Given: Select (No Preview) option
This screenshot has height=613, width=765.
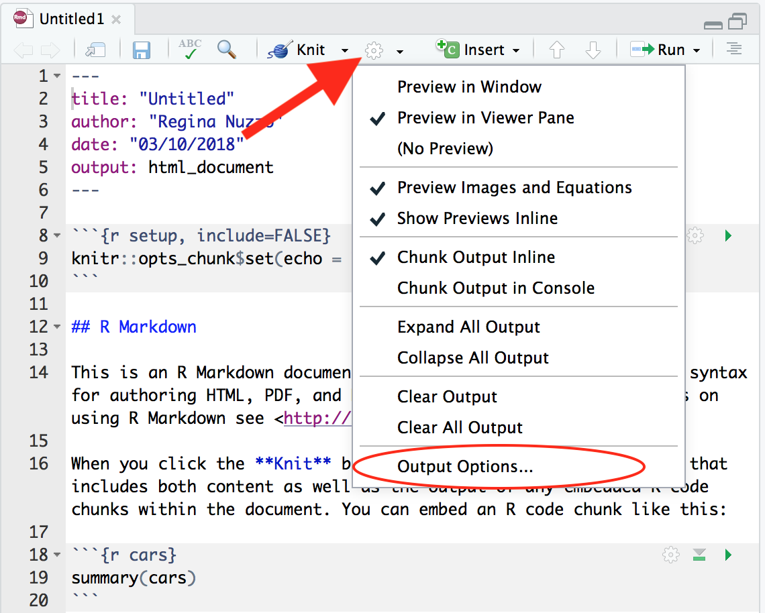Looking at the screenshot, I should [x=519, y=148].
